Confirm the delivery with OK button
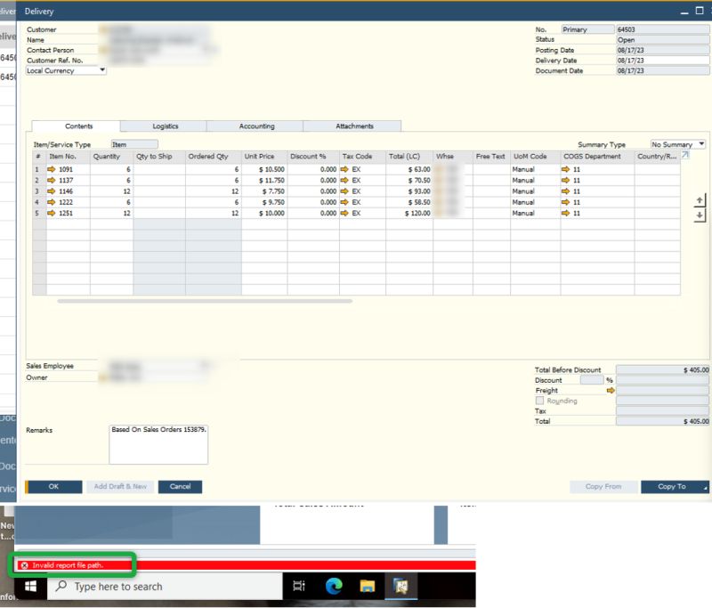 [54, 487]
